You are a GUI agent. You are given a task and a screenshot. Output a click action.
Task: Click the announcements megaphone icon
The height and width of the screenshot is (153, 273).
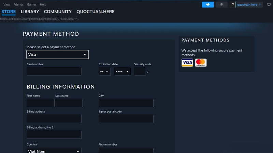[x=208, y=5]
